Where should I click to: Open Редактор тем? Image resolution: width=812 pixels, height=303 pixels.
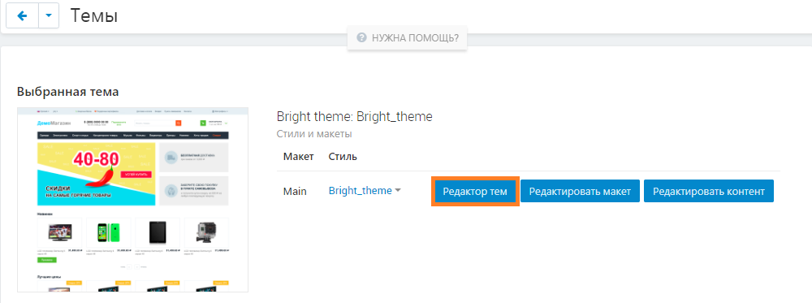click(x=475, y=192)
